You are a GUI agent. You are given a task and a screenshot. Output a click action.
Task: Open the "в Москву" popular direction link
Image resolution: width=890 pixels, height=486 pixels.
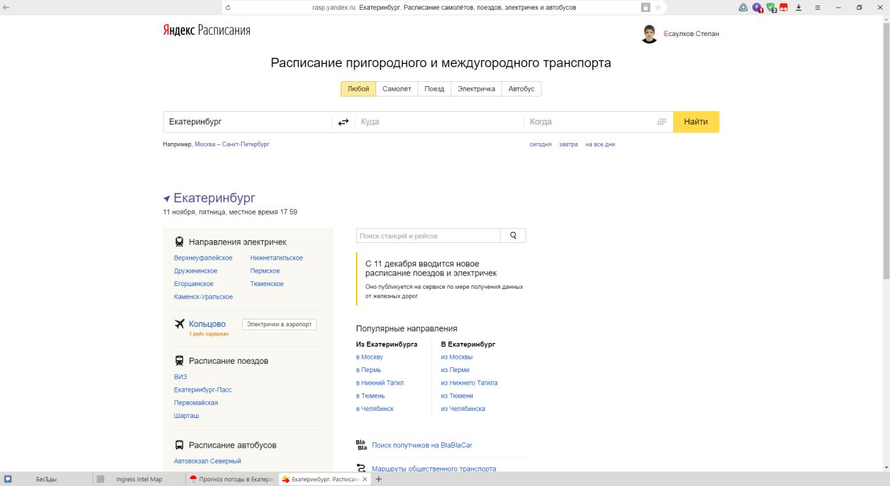pyautogui.click(x=369, y=357)
